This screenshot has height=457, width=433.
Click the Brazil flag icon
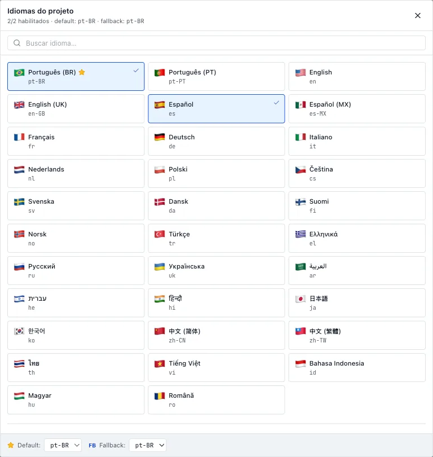click(19, 72)
